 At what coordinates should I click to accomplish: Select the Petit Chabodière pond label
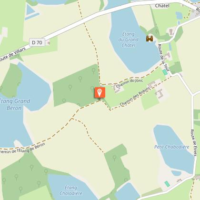172,147
